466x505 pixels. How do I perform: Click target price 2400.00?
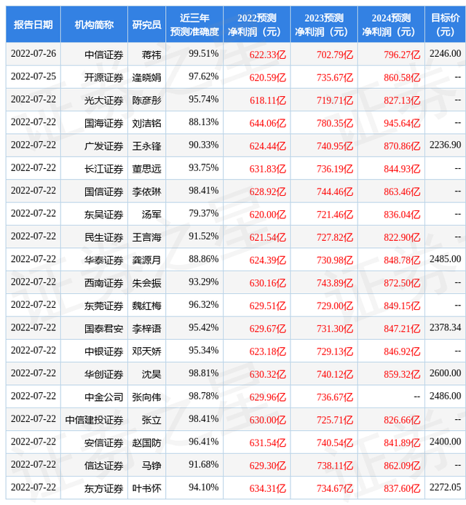click(x=445, y=442)
